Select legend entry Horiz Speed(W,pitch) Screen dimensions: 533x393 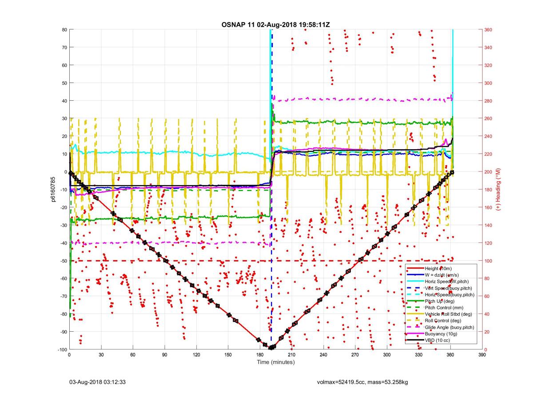447,282
